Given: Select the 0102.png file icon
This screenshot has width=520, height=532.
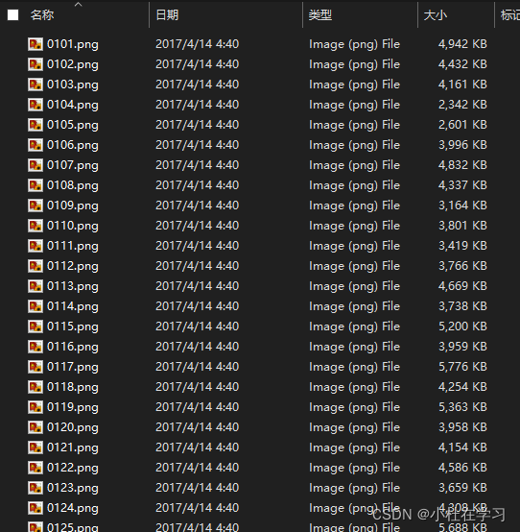Looking at the screenshot, I should coord(35,64).
